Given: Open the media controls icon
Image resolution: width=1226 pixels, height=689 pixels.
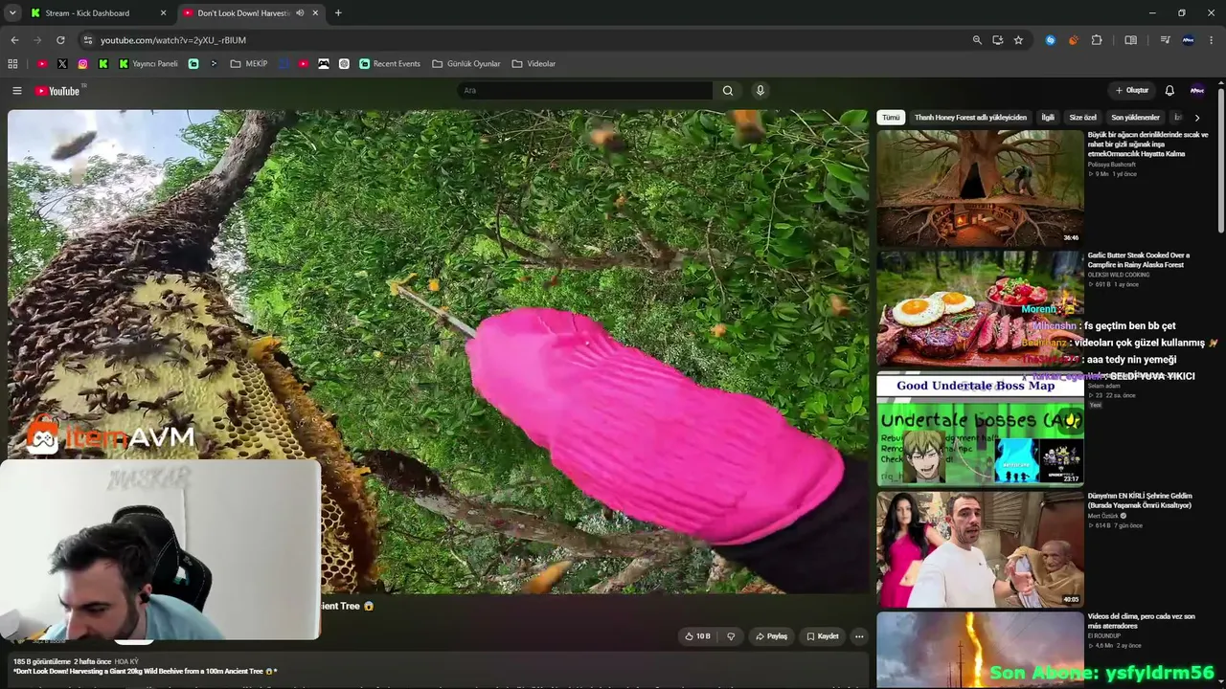Looking at the screenshot, I should point(1165,40).
